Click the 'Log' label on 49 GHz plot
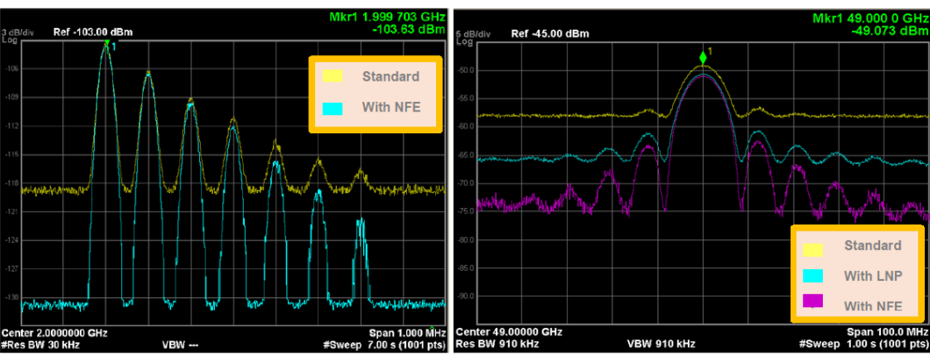Screen dimensions: 930x357 coord(464,42)
